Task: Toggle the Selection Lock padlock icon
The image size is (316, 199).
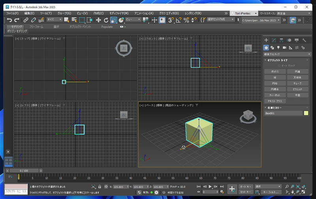Action: coord(100,187)
